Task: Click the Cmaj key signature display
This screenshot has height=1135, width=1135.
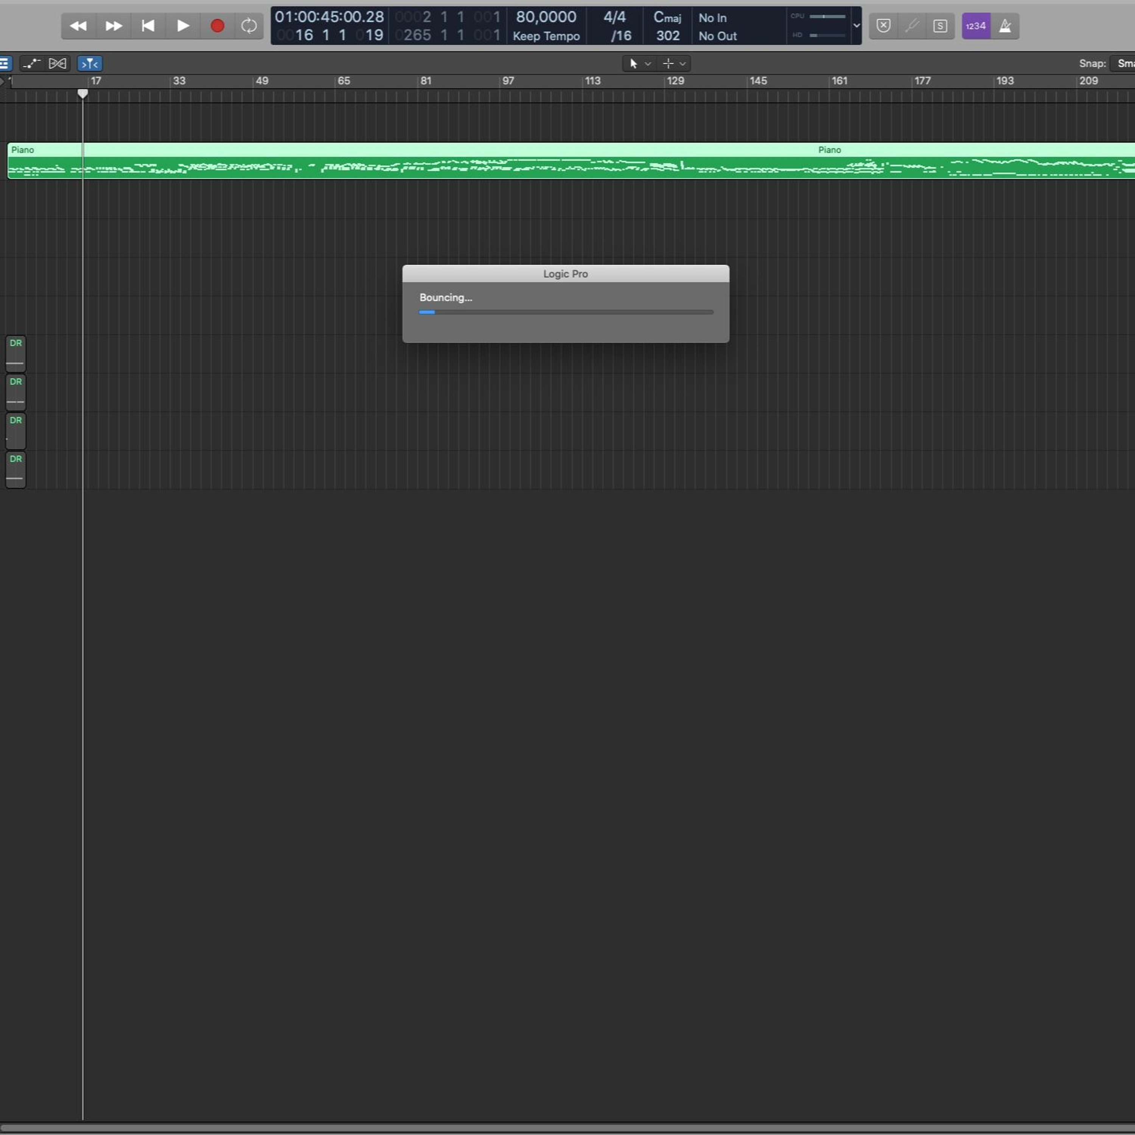Action: coord(667,18)
